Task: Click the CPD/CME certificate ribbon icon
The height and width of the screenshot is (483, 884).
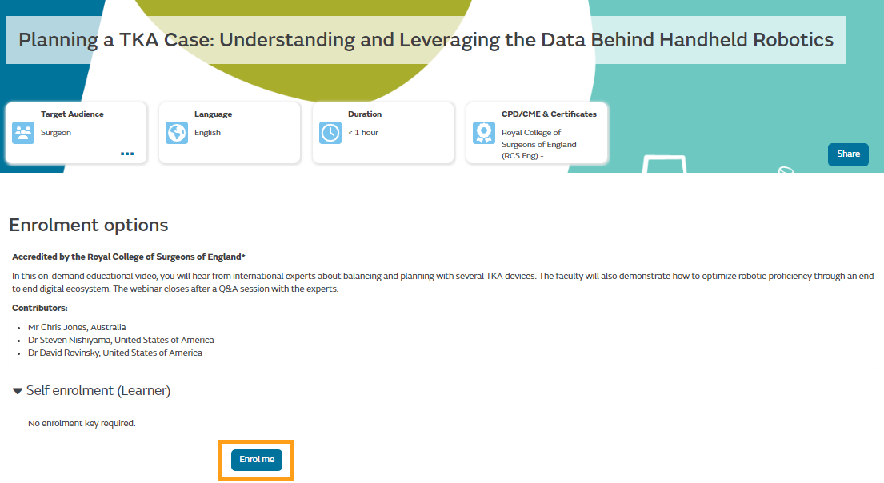Action: [484, 133]
